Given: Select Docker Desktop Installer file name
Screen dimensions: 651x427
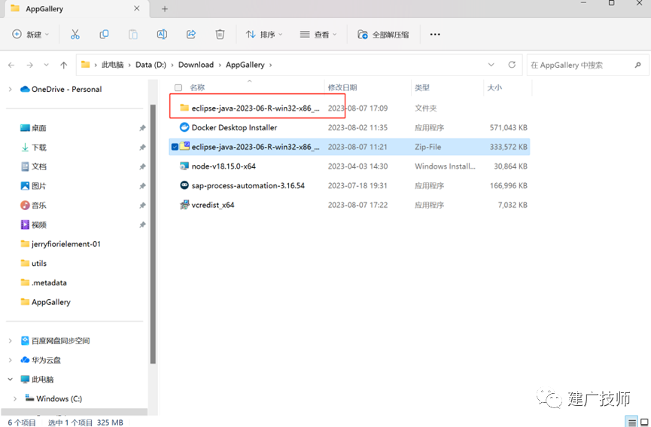Looking at the screenshot, I should point(234,127).
